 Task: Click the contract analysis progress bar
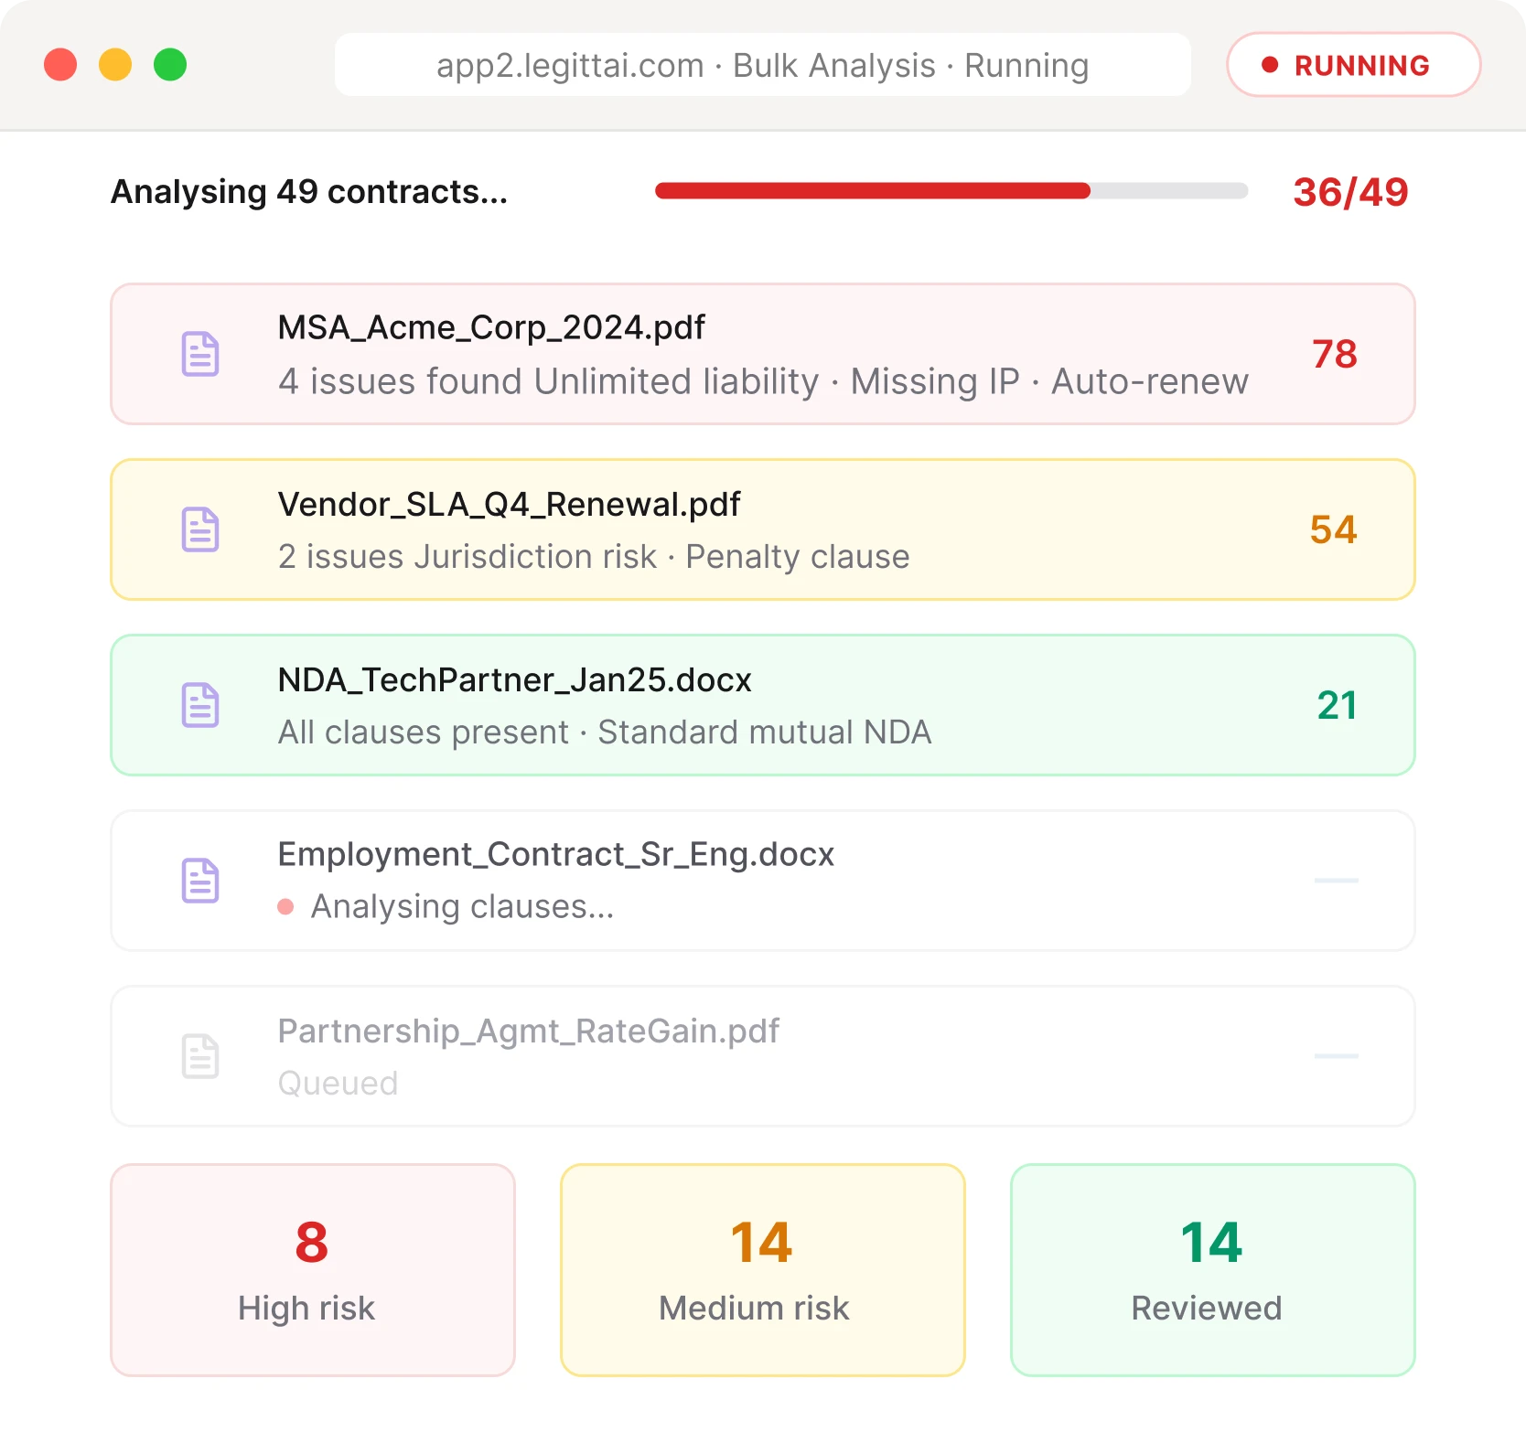pos(950,191)
